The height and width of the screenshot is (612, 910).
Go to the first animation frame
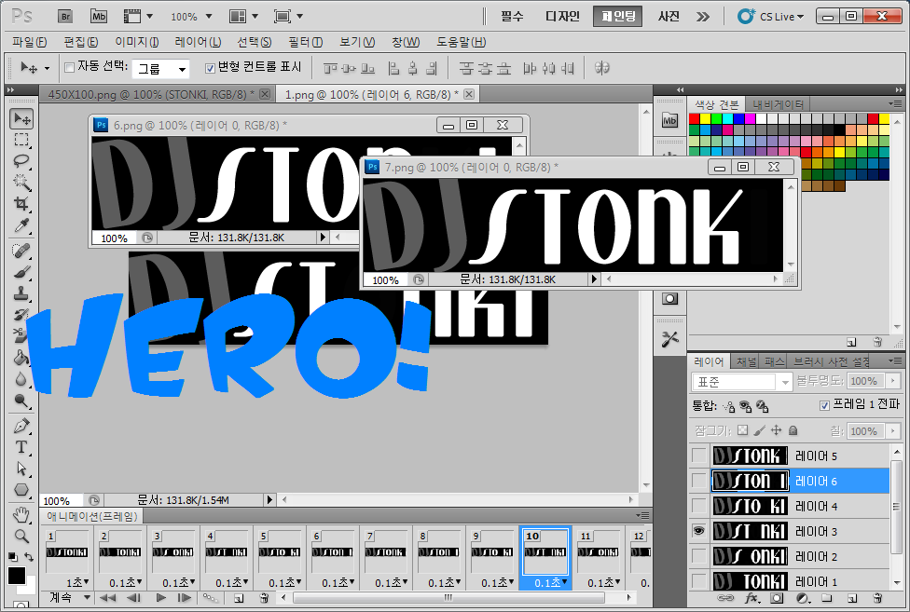point(107,597)
